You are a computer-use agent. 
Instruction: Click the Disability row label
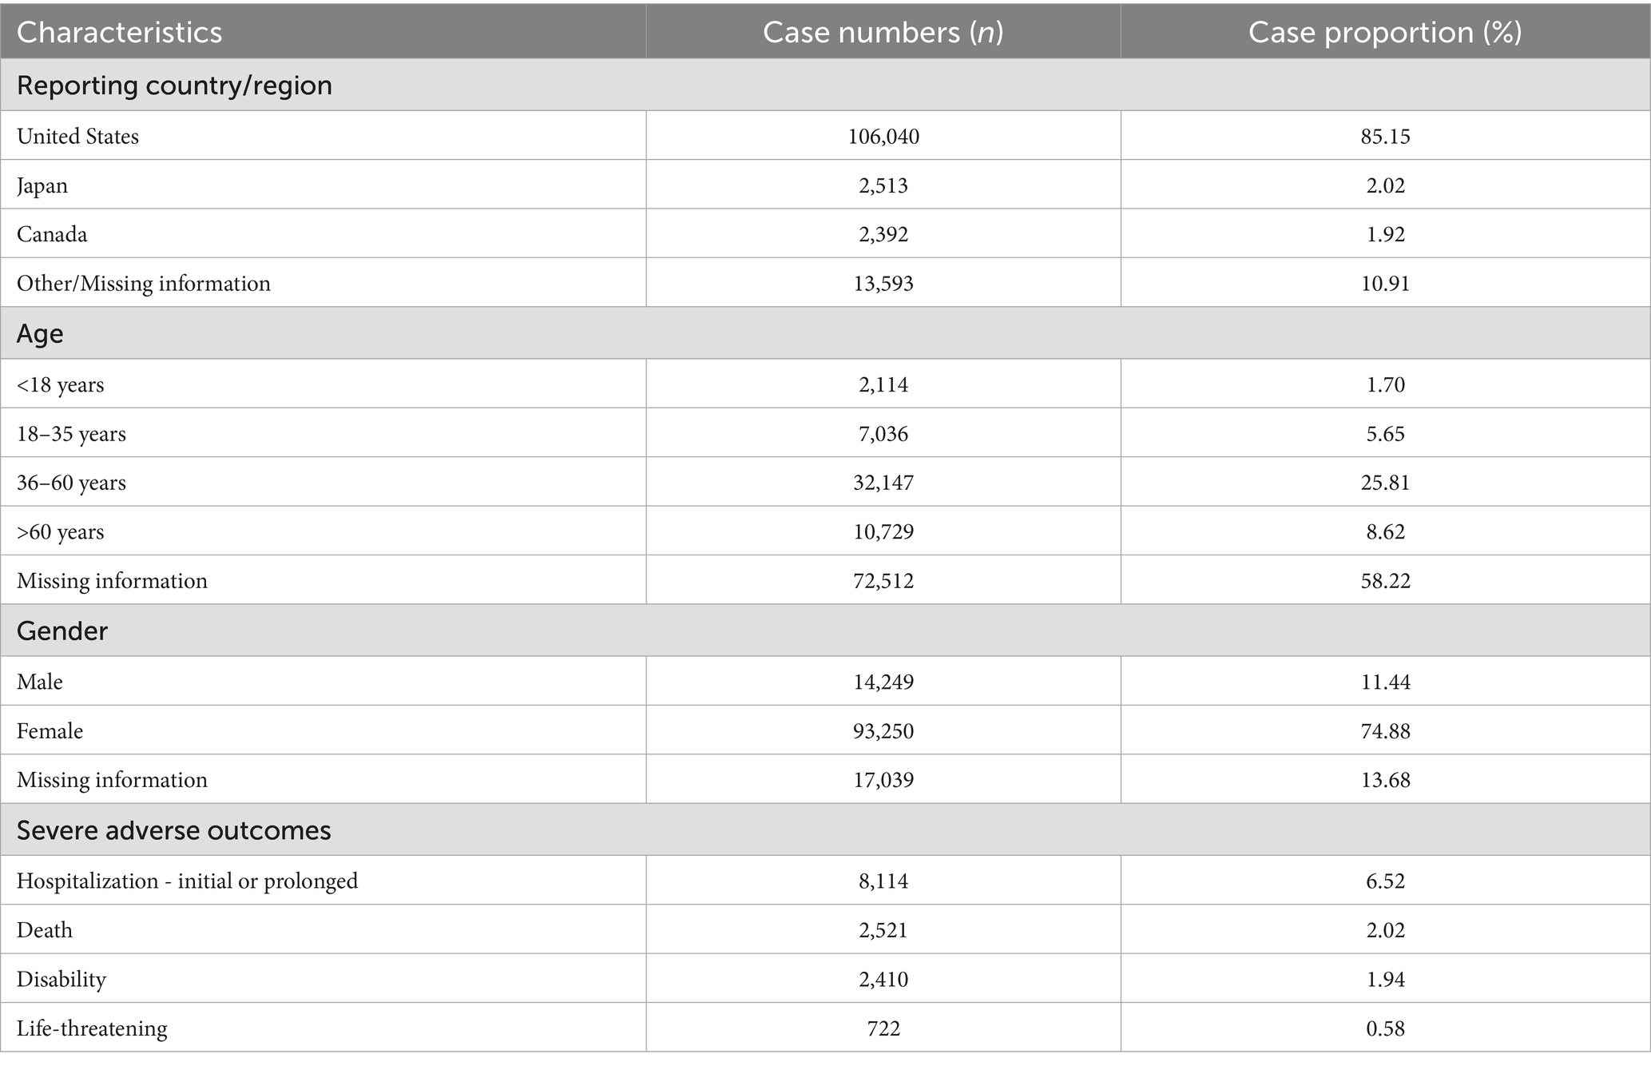62,980
